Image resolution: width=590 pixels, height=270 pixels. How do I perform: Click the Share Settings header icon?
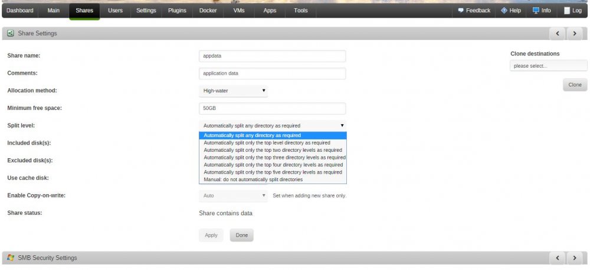(11, 34)
